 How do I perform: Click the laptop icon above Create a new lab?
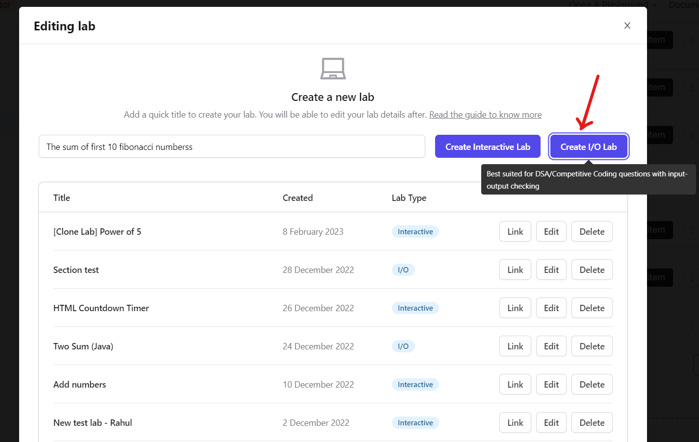coord(333,69)
